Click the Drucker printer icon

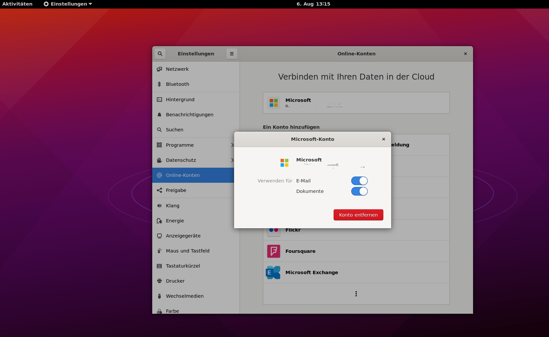(159, 281)
